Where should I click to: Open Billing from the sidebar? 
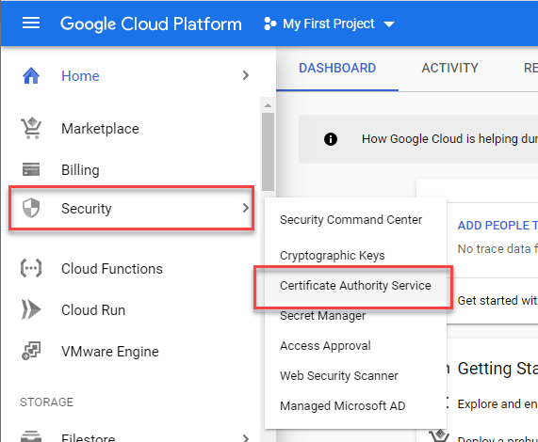(x=80, y=170)
